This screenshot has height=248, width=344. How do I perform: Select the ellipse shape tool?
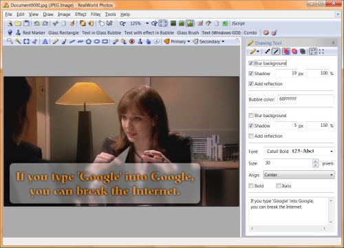(97, 41)
